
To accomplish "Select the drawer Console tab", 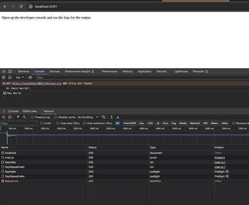I will point(13,111).
